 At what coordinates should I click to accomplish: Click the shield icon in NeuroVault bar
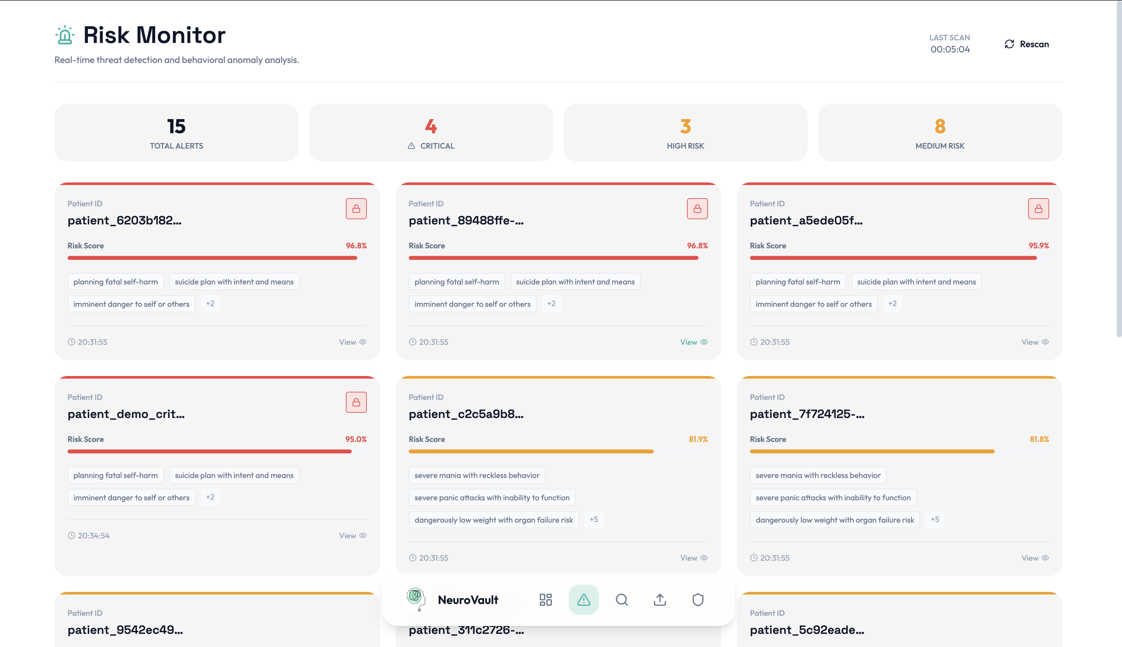pos(697,600)
